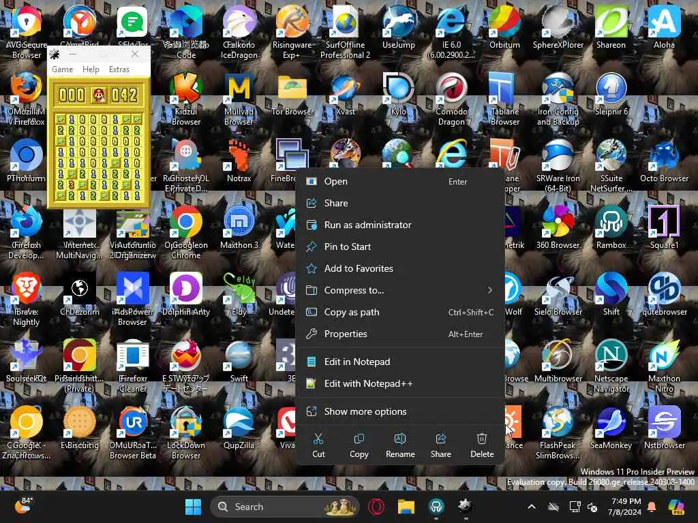This screenshot has height=523, width=698.
Task: Click the Rename button in context menu
Action: (400, 445)
